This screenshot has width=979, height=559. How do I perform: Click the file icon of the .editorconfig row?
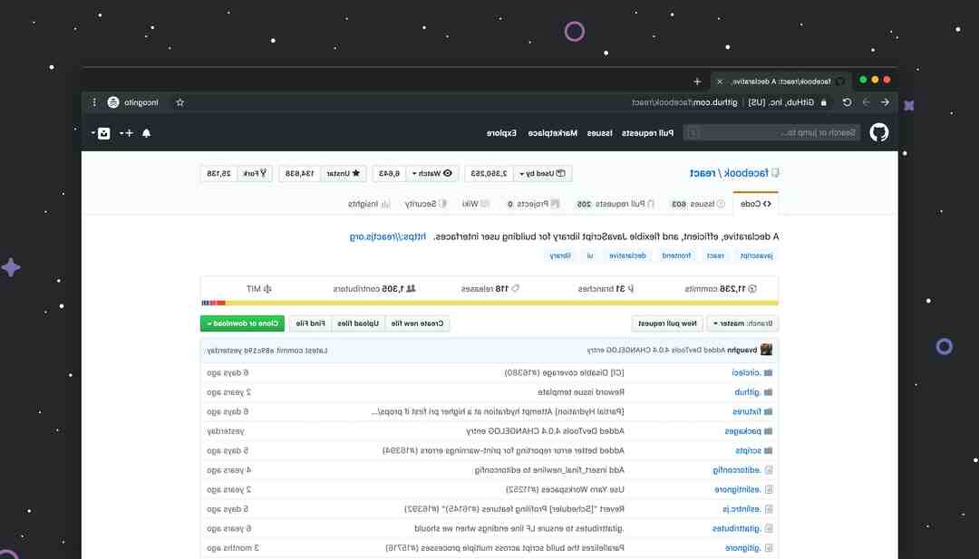[x=769, y=470]
